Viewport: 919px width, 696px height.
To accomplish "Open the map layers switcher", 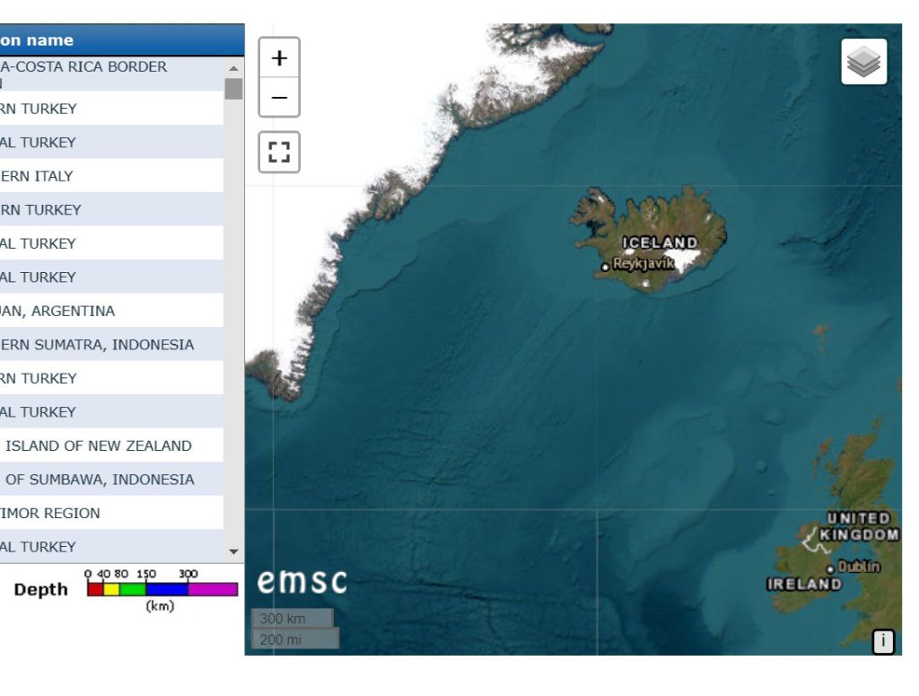I will tap(863, 62).
